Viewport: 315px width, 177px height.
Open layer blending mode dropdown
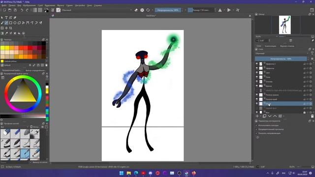282,54
